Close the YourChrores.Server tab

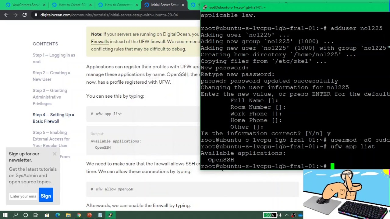pos(44,5)
